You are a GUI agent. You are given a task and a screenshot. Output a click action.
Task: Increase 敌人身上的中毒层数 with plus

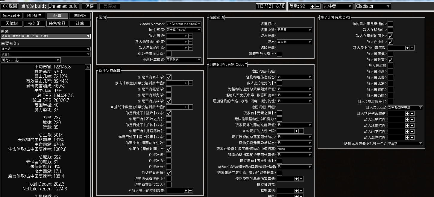(x=407, y=48)
